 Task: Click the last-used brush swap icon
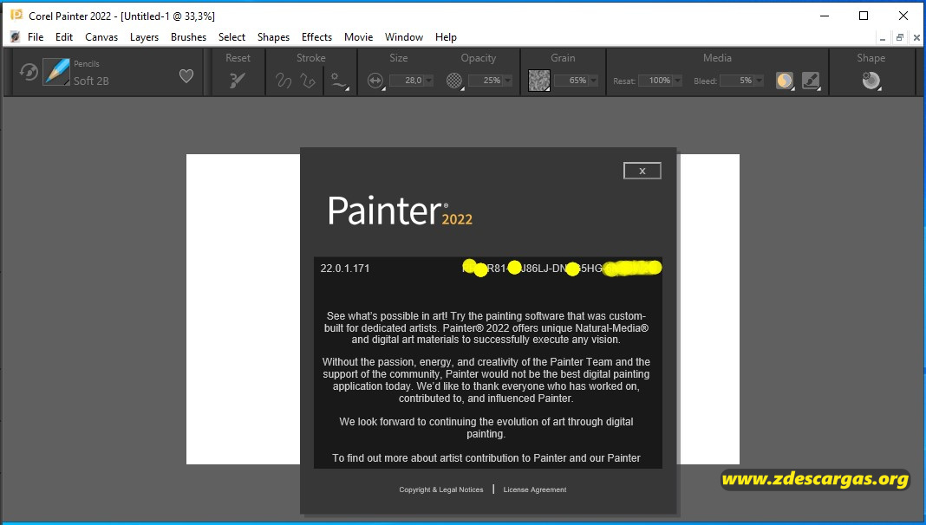(x=29, y=73)
